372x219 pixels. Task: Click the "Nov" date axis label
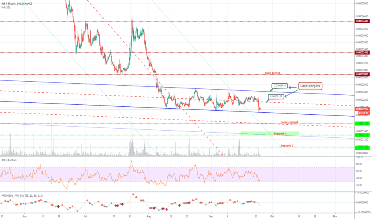tap(335, 216)
